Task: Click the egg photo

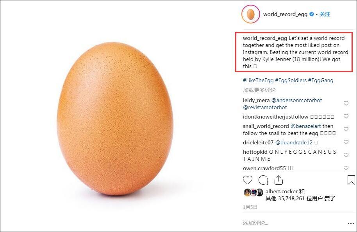Action: click(115, 119)
